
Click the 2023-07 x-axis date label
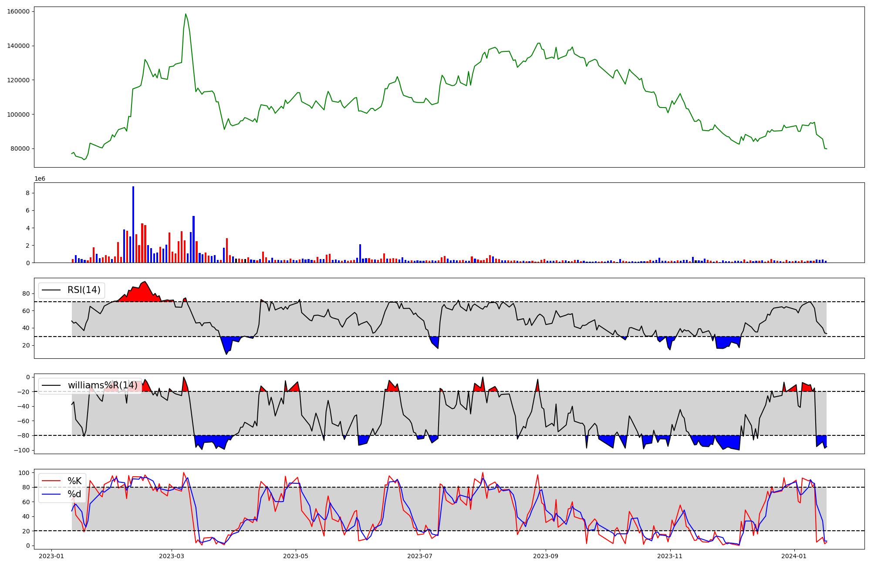pos(420,556)
